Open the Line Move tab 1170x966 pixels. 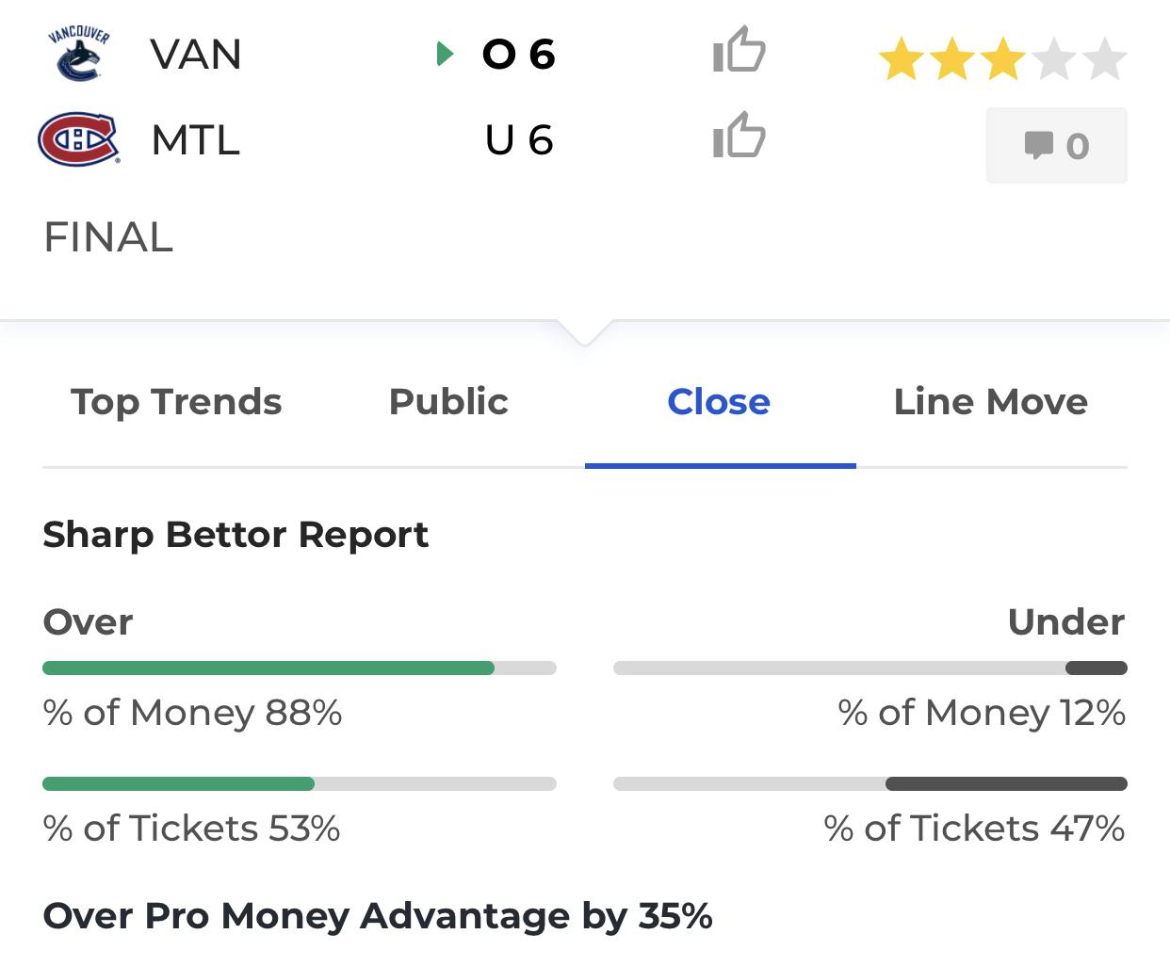click(991, 402)
